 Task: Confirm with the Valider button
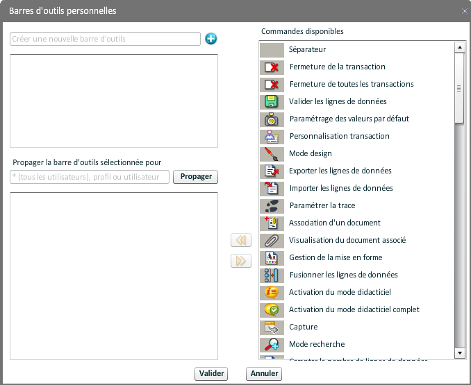click(x=212, y=374)
